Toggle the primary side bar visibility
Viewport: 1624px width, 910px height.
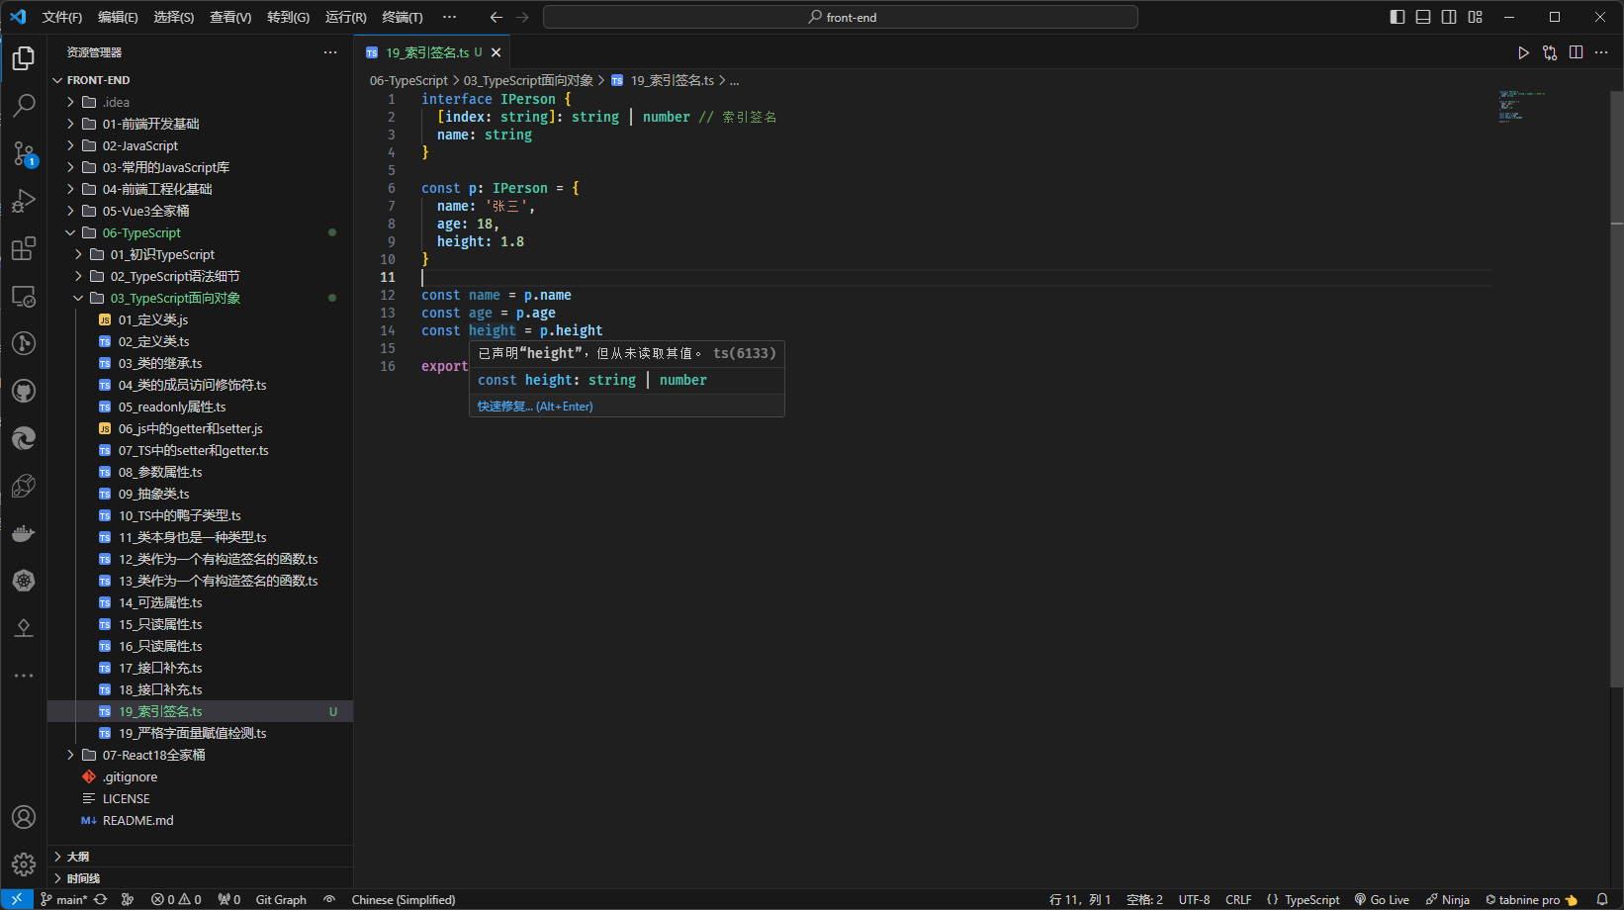point(1397,17)
